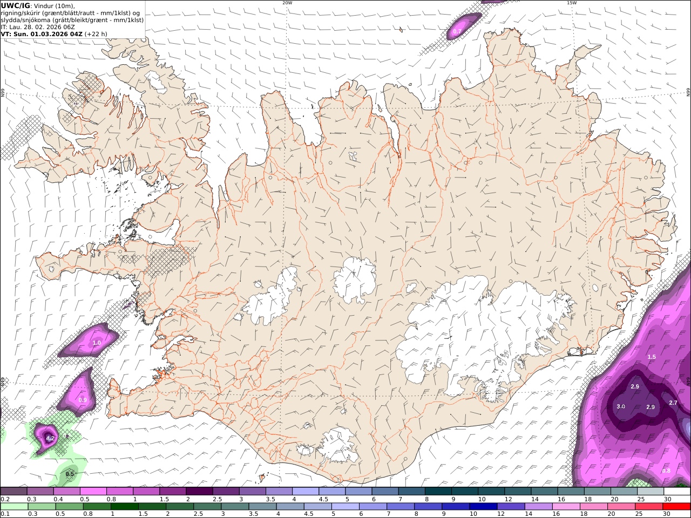The image size is (691, 518).
Task: Click the pale lavender swatch at 4 in upper legend
Action: point(305,491)
